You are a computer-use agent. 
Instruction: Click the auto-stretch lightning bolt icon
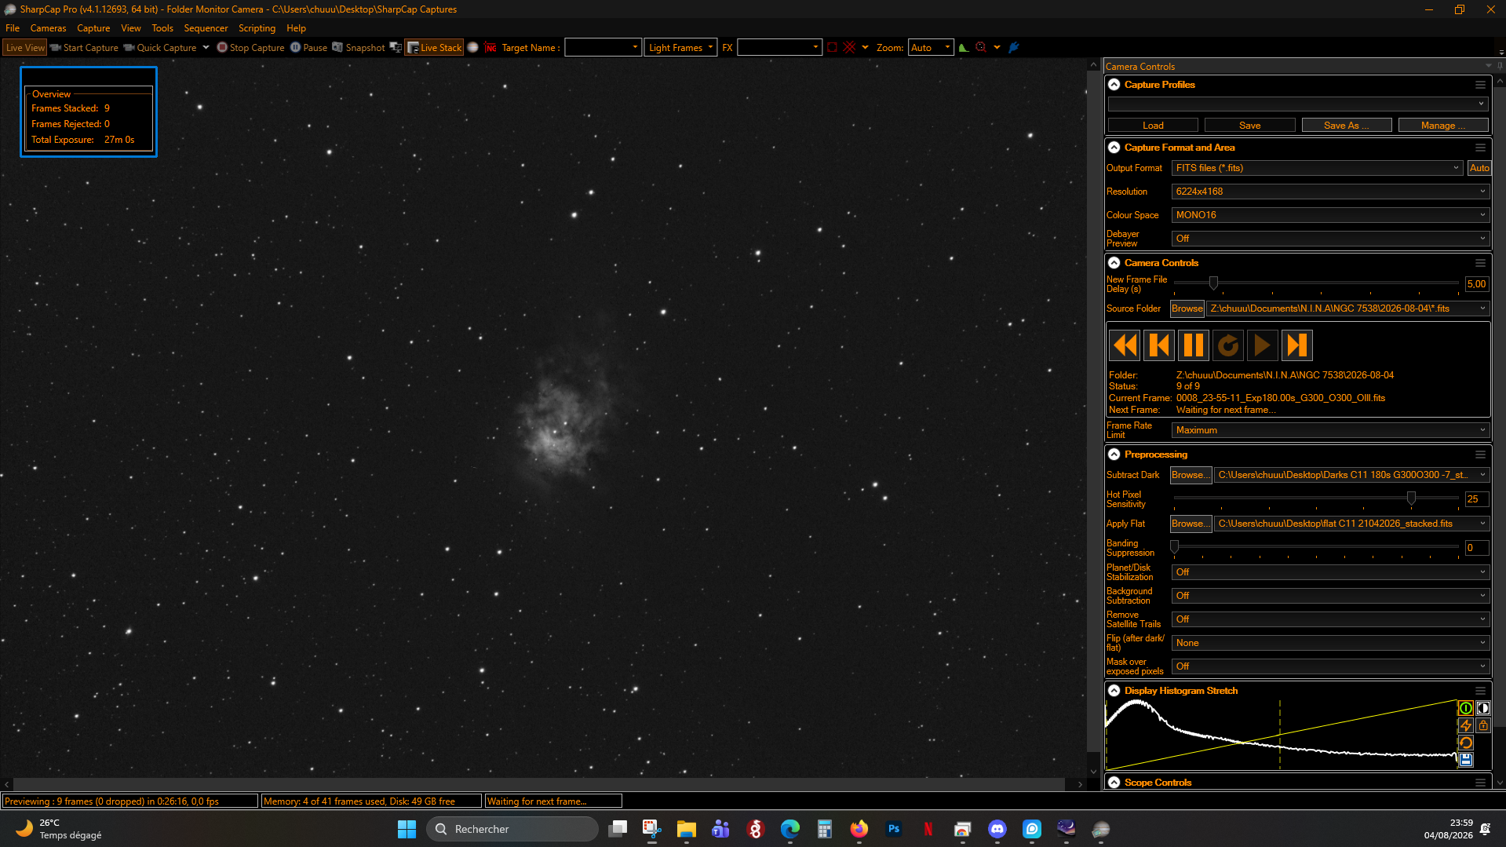click(x=1465, y=725)
